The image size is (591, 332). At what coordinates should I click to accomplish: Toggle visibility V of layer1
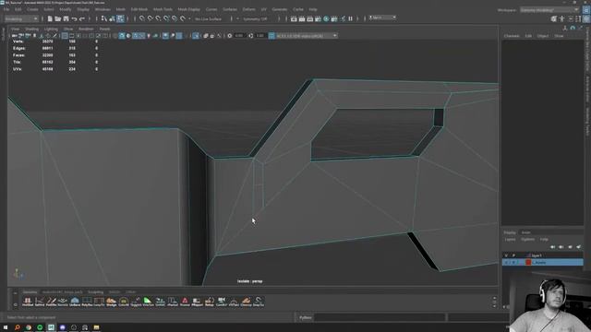506,255
